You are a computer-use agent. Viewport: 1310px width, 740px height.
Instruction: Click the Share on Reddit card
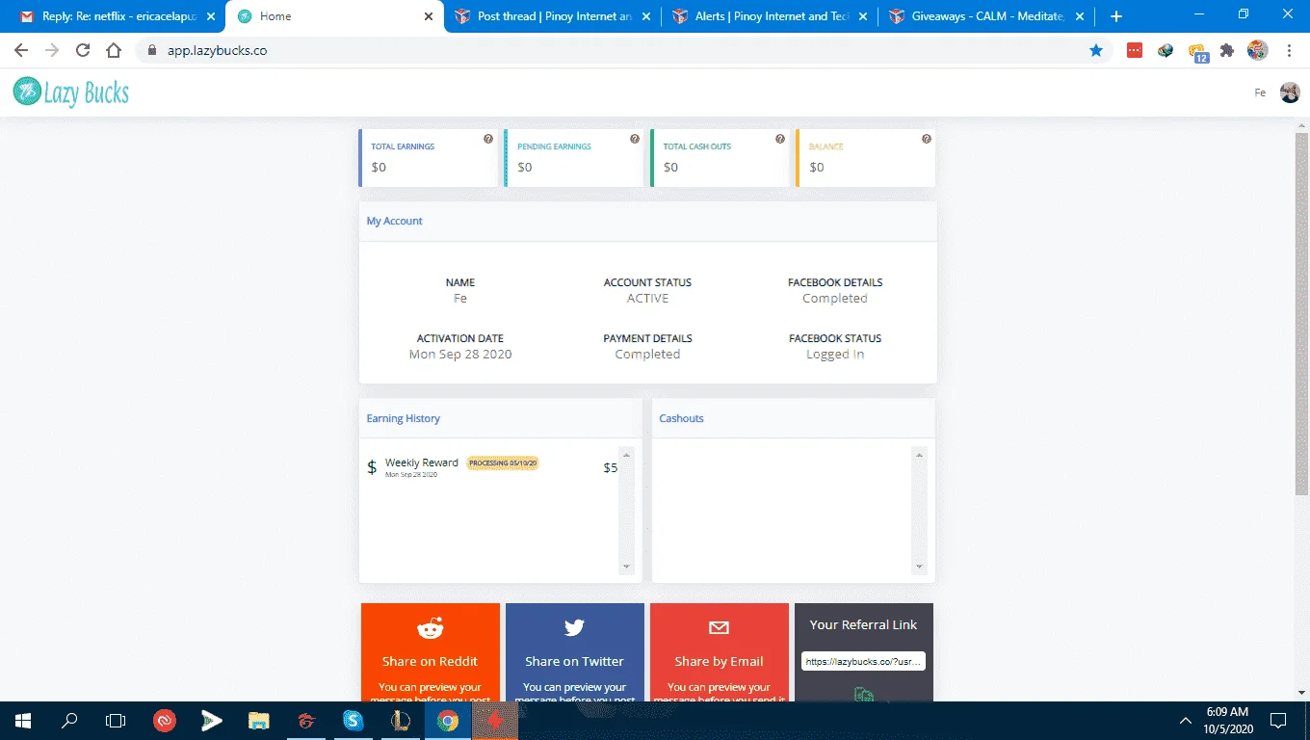click(x=431, y=652)
